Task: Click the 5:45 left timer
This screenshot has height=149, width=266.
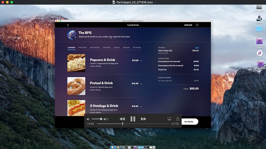Action: 188,25
